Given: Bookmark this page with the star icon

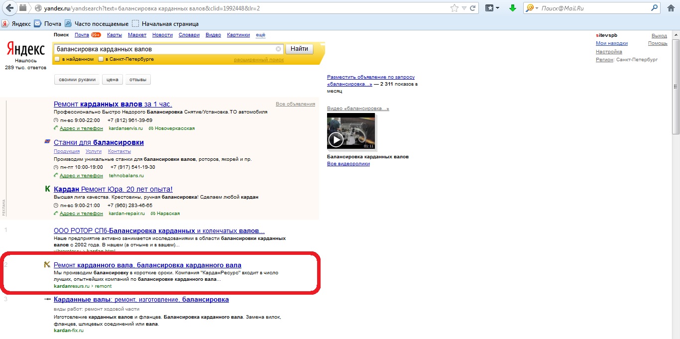Looking at the screenshot, I should [454, 8].
